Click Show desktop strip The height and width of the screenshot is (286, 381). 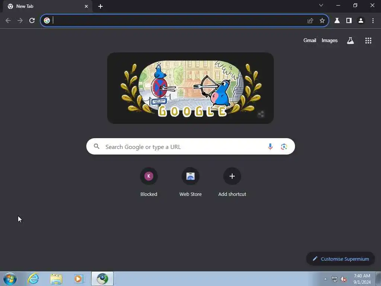point(378,279)
